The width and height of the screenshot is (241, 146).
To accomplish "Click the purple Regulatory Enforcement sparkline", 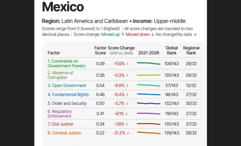I will click(x=149, y=113).
